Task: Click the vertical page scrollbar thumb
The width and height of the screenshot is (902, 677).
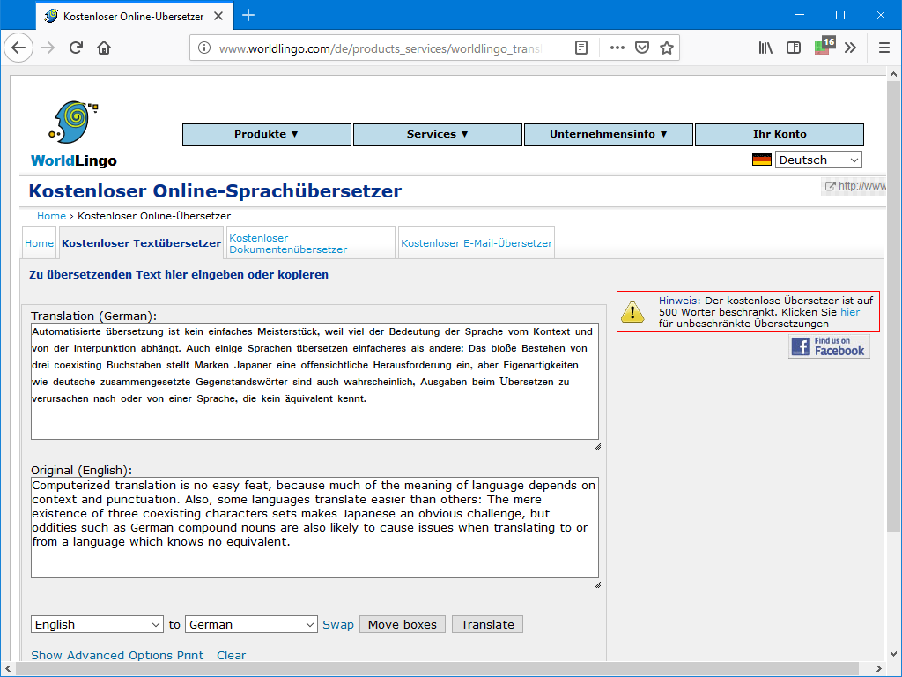Action: pos(893,307)
